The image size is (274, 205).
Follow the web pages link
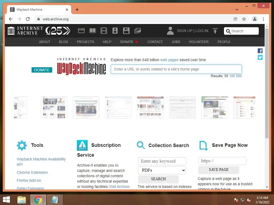click(x=169, y=60)
